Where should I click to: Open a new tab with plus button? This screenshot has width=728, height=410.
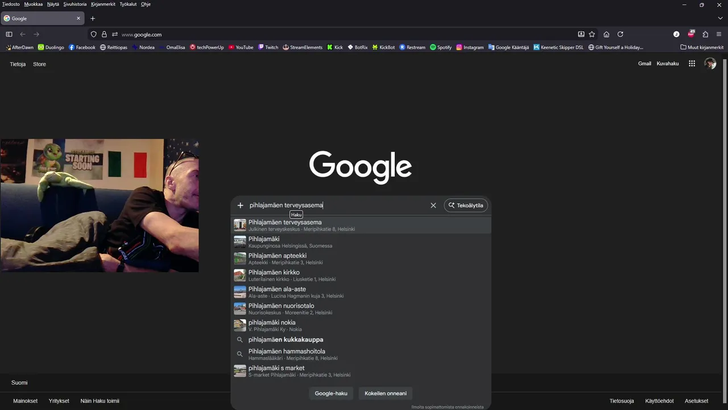(x=93, y=18)
